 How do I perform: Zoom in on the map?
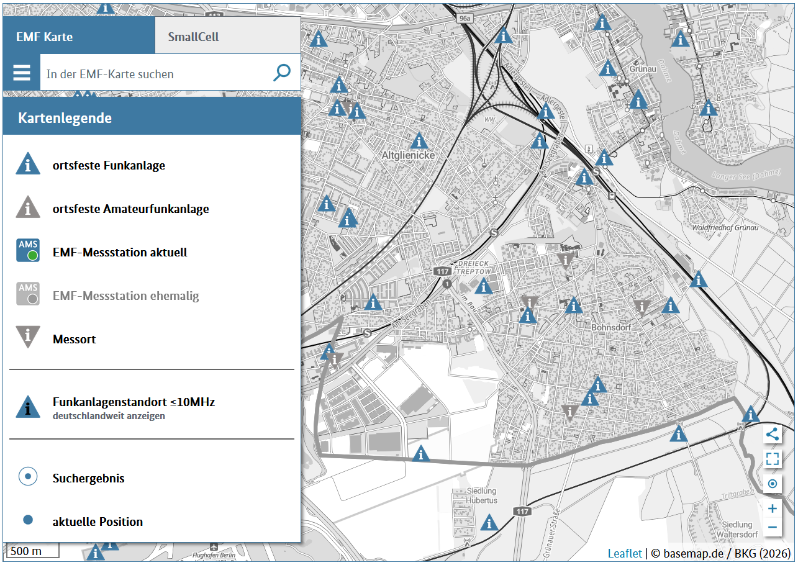[773, 508]
